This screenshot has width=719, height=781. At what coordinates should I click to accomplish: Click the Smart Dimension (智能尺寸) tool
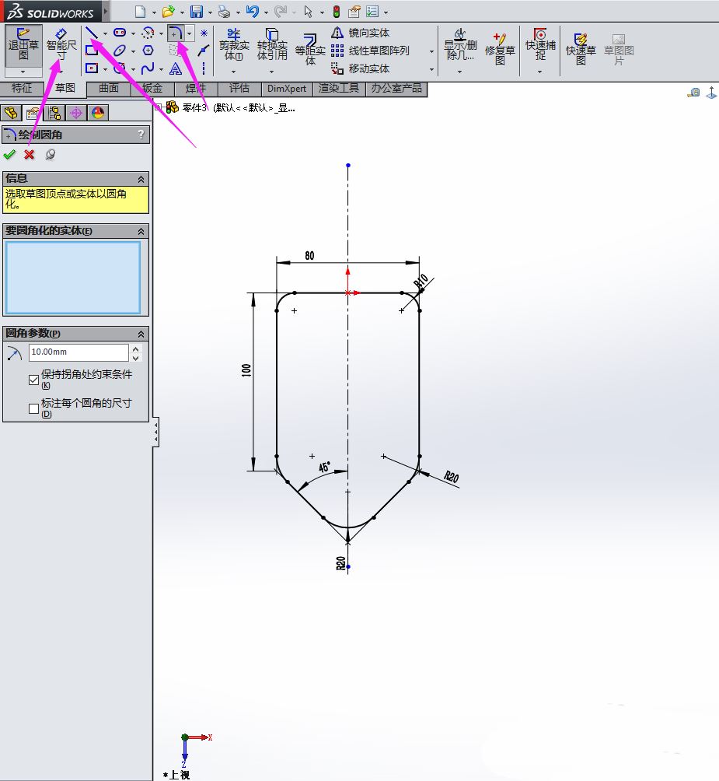[61, 45]
